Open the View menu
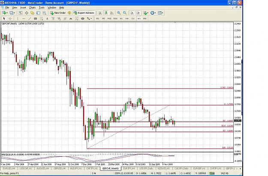This screenshot has height=176, width=268. coord(15,8)
